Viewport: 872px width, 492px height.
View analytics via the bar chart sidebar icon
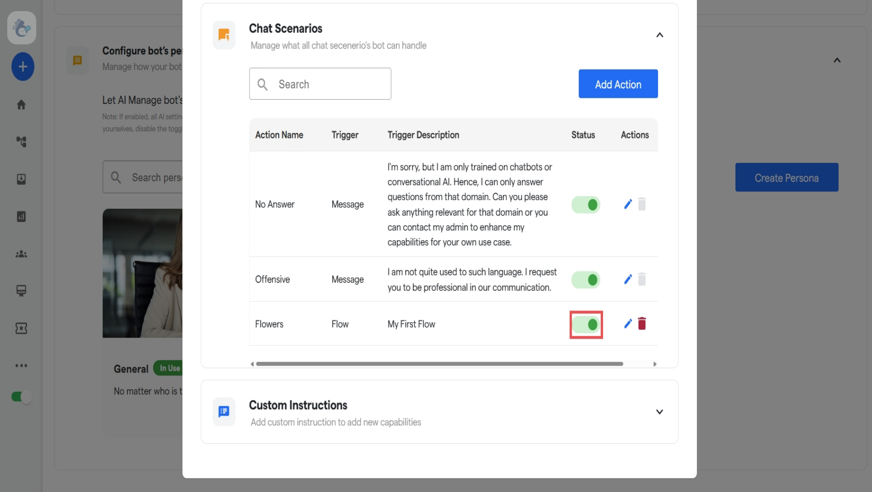tap(21, 217)
